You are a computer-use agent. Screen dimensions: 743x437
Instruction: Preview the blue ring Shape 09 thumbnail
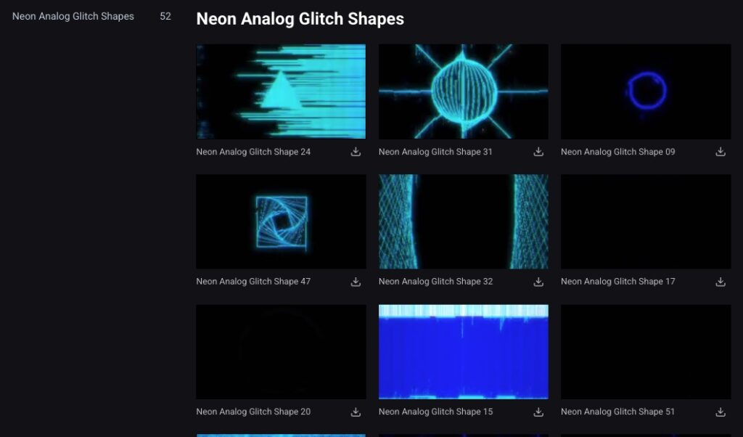(645, 91)
